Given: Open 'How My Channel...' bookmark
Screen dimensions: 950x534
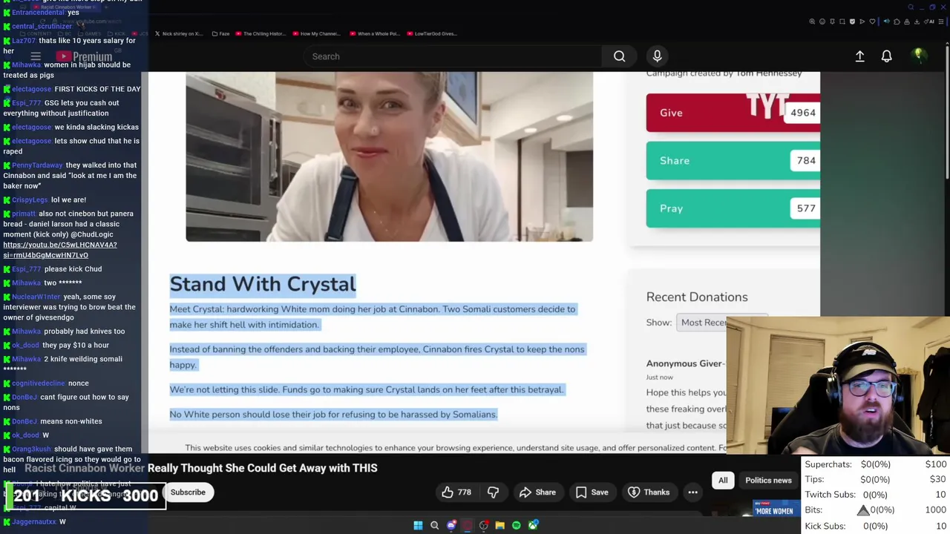Looking at the screenshot, I should (x=317, y=33).
